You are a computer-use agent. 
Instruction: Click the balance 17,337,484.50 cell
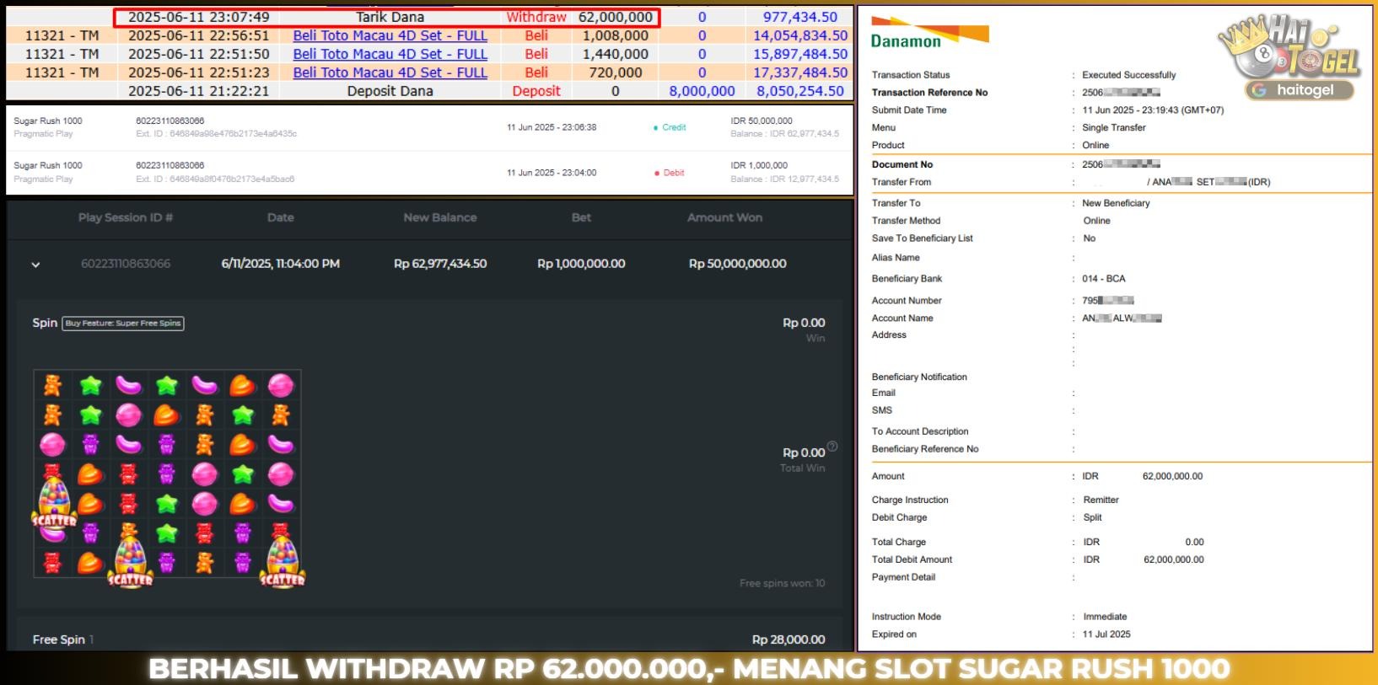[800, 72]
